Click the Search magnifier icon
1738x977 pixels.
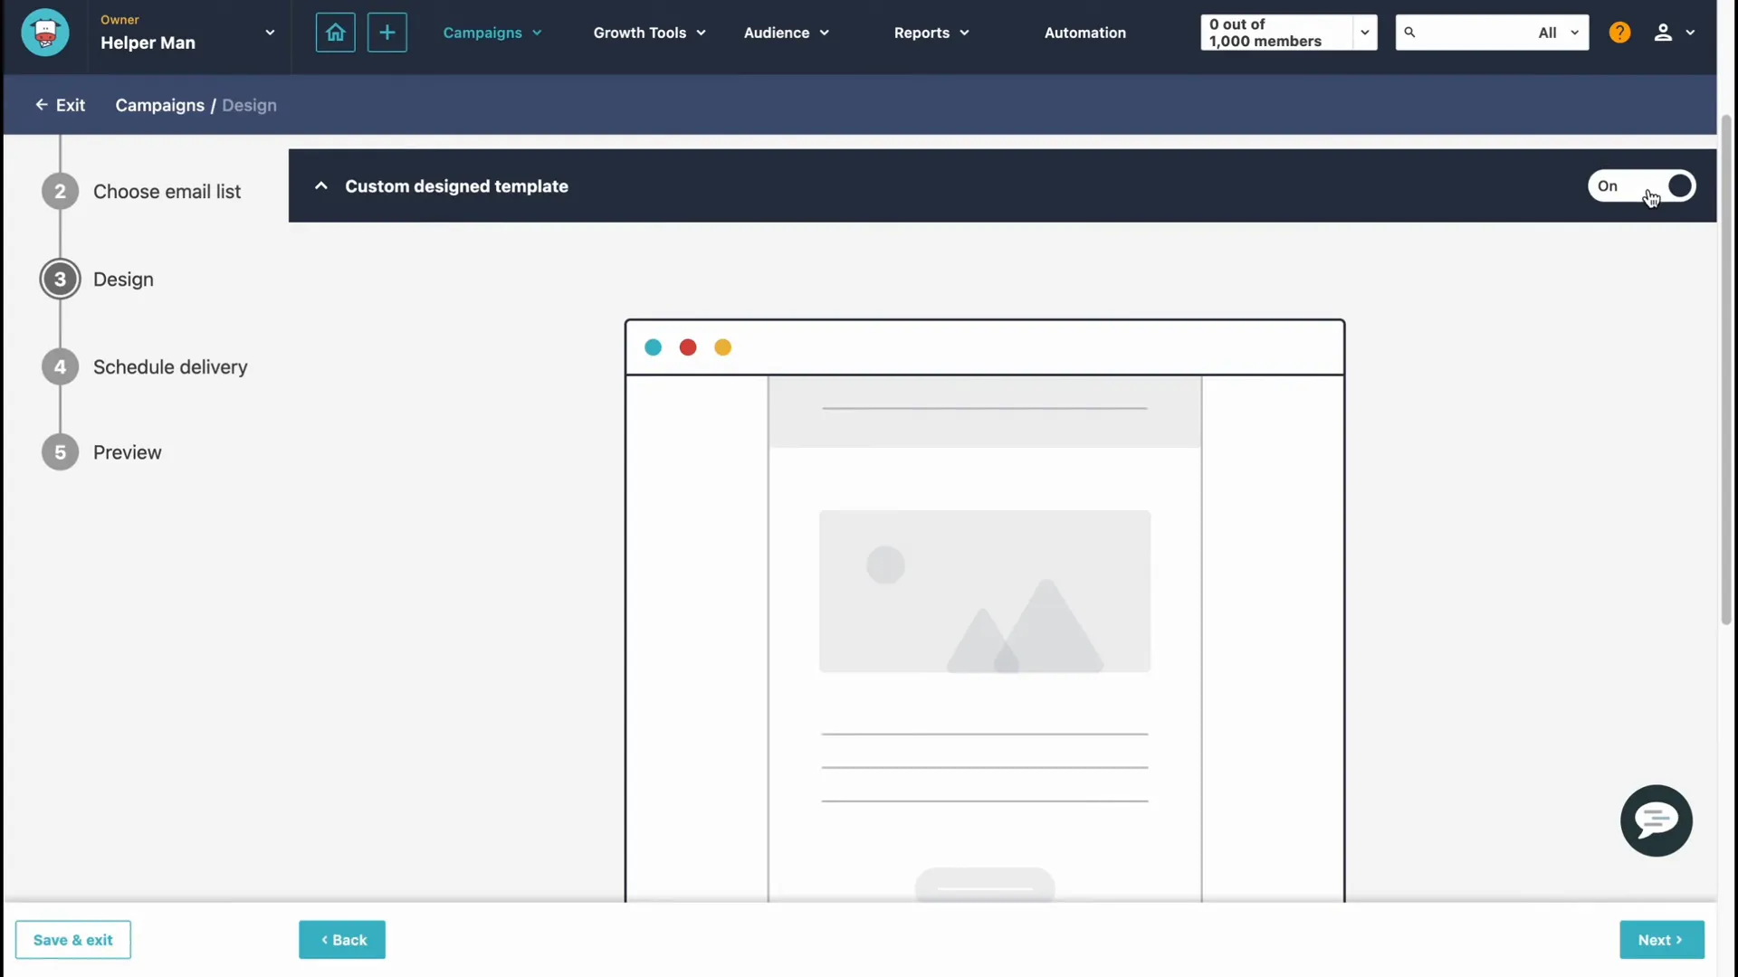(x=1409, y=33)
